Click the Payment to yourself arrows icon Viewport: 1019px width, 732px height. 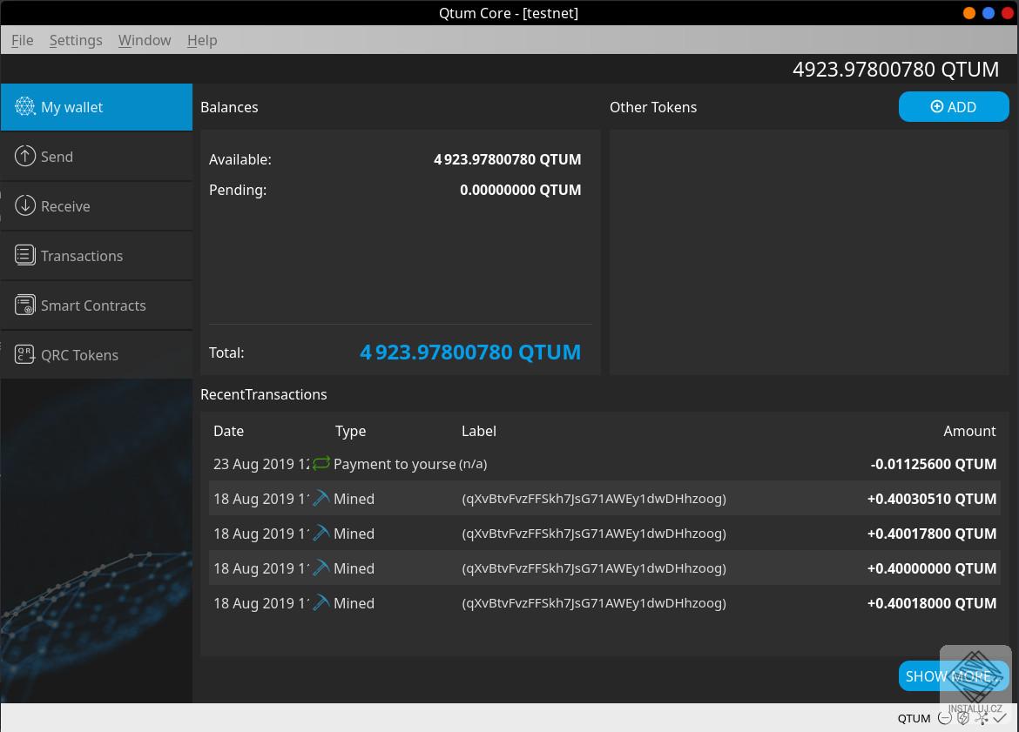321,464
